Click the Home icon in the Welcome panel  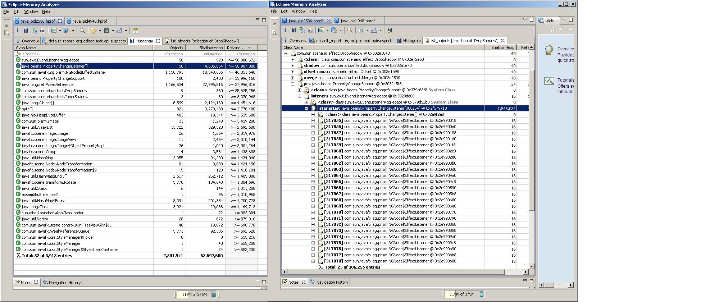552,30
